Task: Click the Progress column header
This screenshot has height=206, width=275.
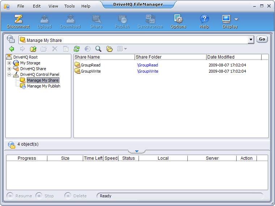Action: [x=27, y=158]
